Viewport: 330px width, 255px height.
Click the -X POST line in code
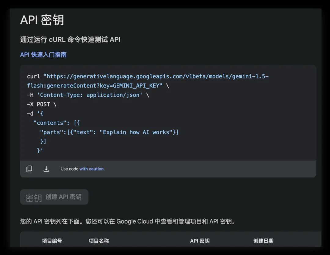(x=42, y=104)
